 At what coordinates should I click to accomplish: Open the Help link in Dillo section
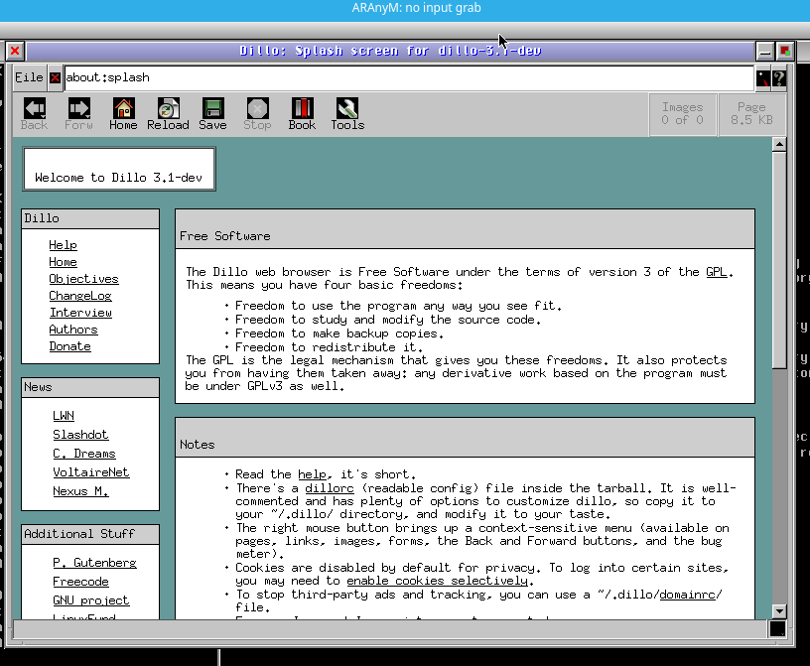(x=63, y=245)
